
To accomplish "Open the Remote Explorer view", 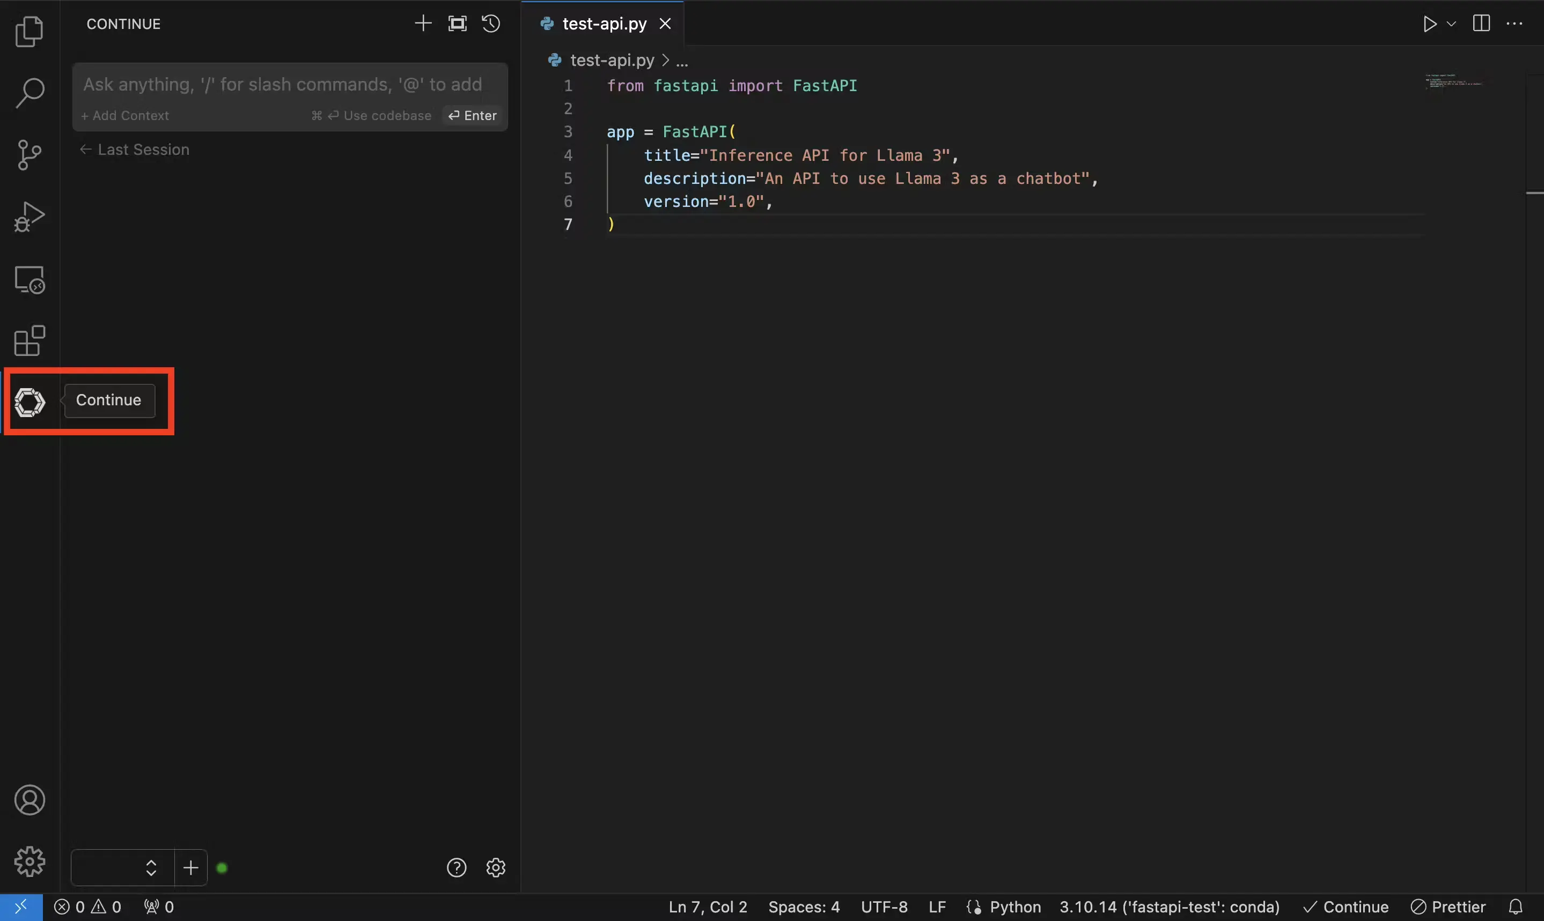I will [29, 279].
